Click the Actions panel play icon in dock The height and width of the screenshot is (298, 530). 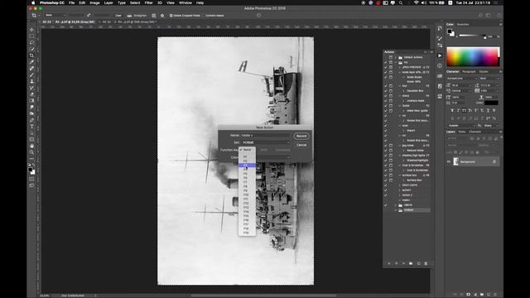point(440,55)
